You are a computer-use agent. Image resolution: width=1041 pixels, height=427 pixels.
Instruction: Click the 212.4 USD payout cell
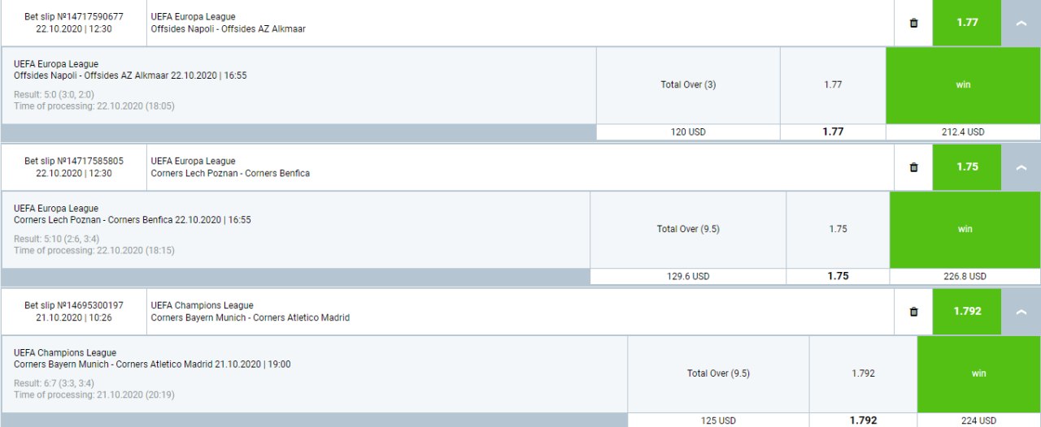click(x=963, y=132)
